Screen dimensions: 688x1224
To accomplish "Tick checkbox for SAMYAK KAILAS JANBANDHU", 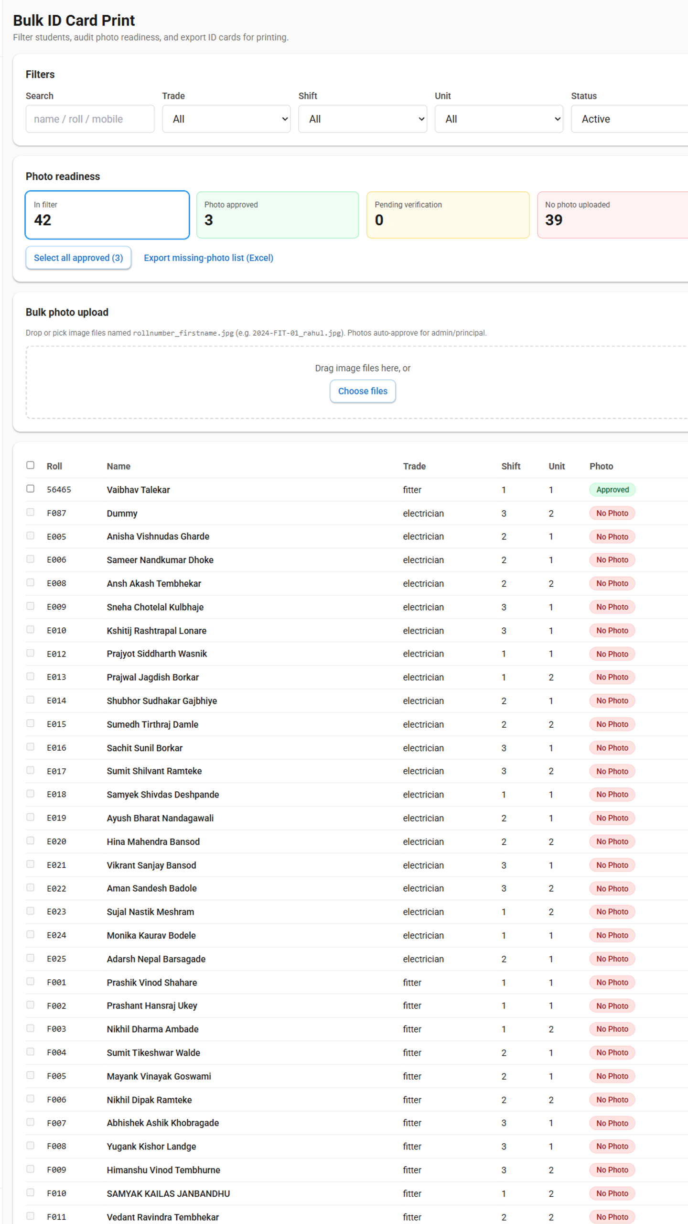I will click(31, 1192).
